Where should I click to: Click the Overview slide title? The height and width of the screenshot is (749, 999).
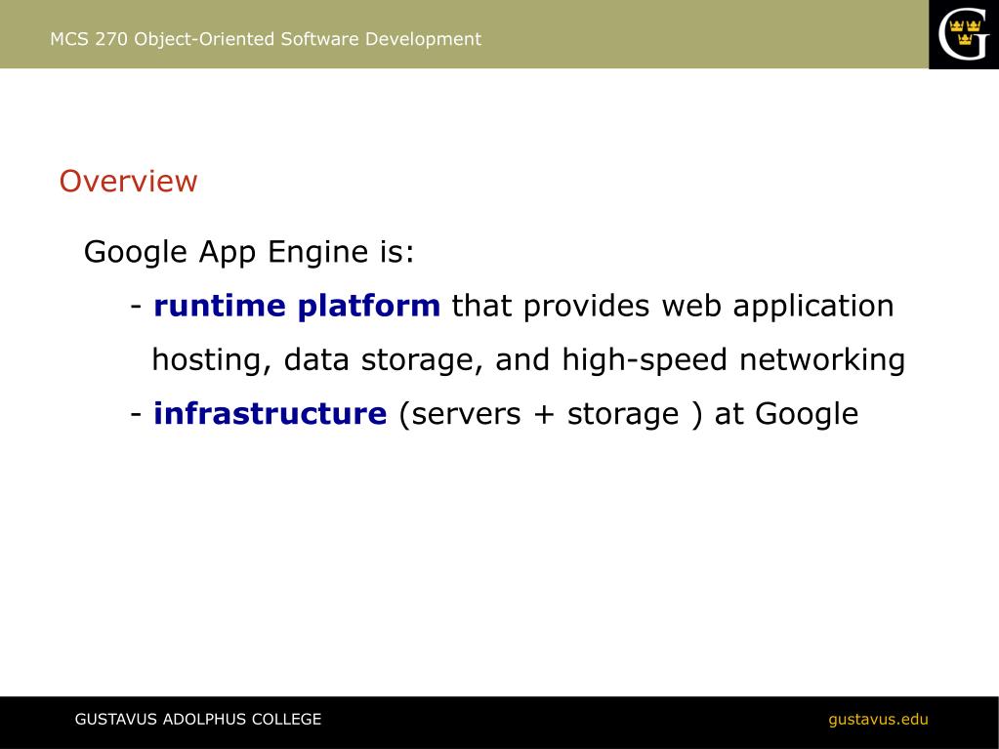[x=128, y=181]
